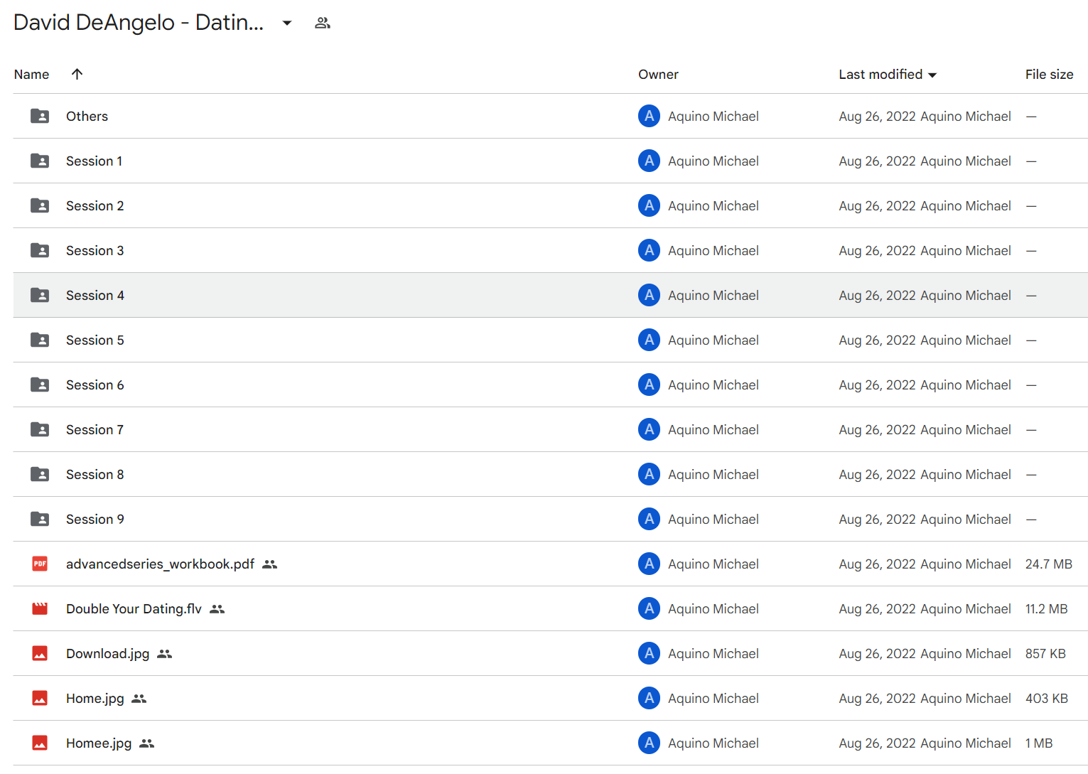Click shared icon next to Download.jpg
The image size is (1088, 774).
[x=165, y=654]
